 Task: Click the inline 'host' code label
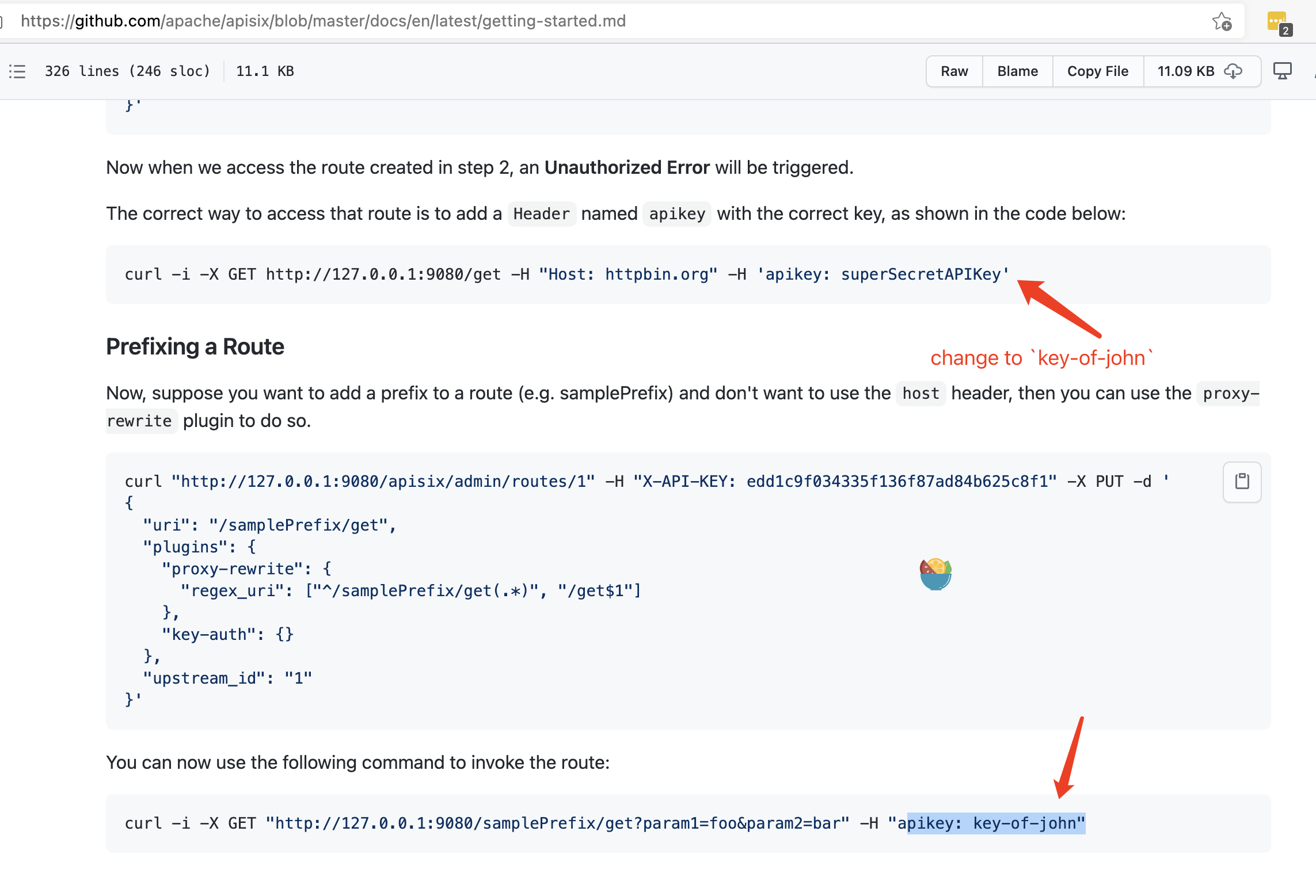pos(920,394)
